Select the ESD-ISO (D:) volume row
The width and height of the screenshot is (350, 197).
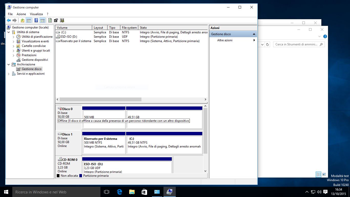point(69,37)
